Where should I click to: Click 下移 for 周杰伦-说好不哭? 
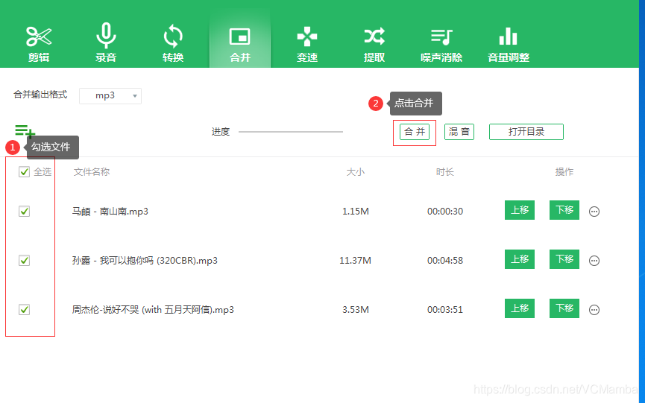click(564, 308)
